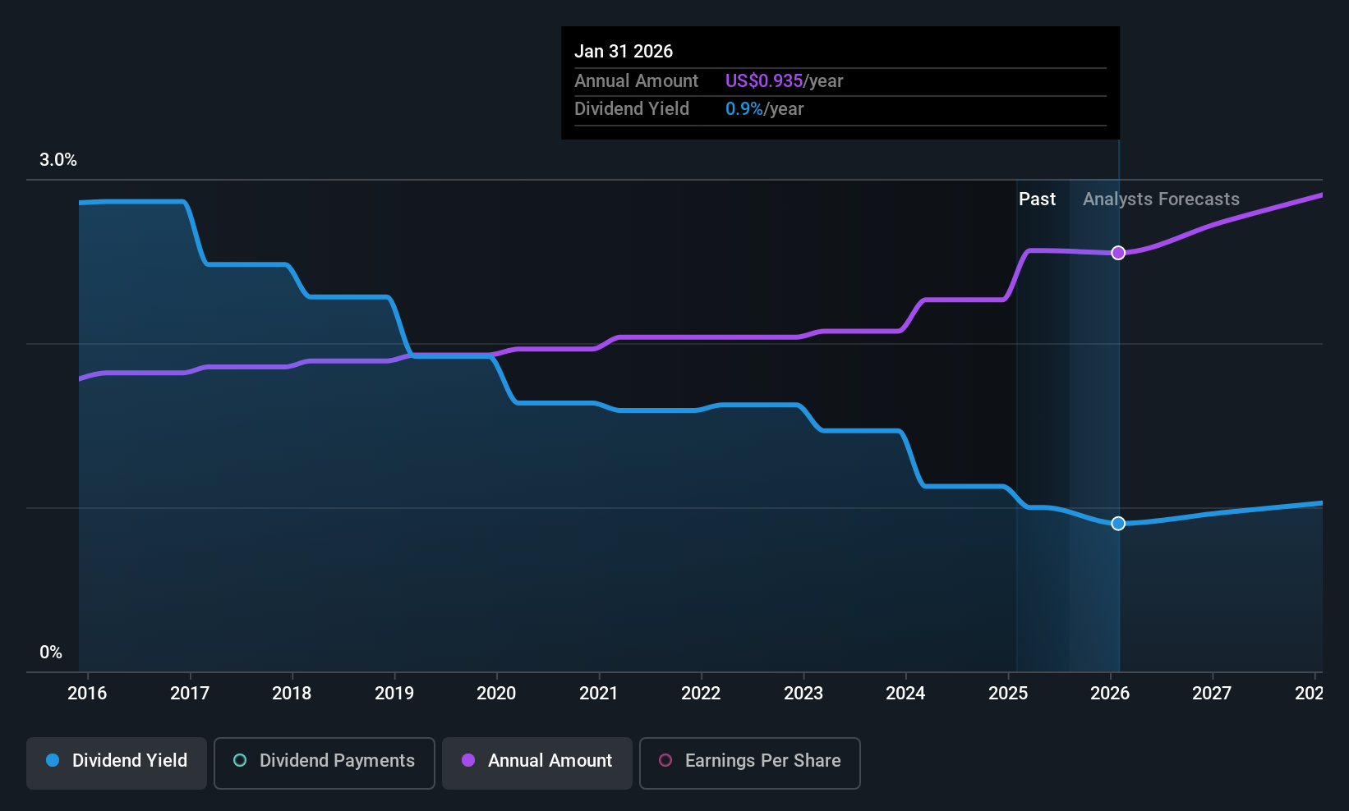Toggle the Annual Amount series
The height and width of the screenshot is (811, 1349).
point(537,763)
